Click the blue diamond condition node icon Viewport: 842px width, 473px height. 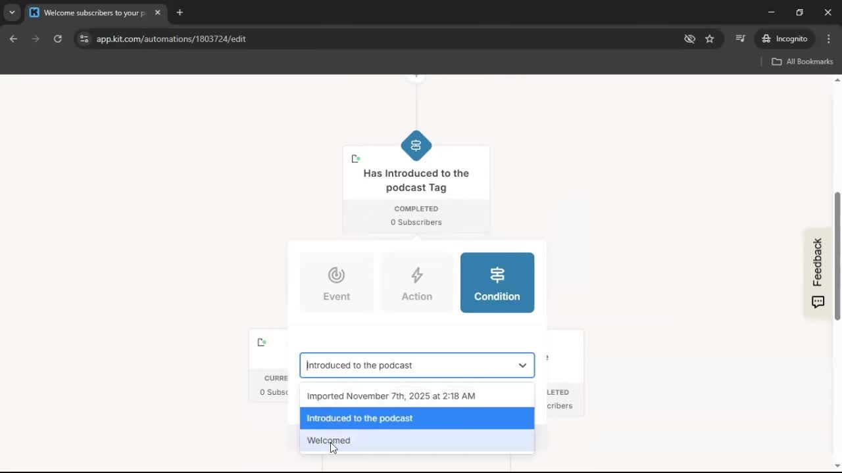pyautogui.click(x=416, y=145)
